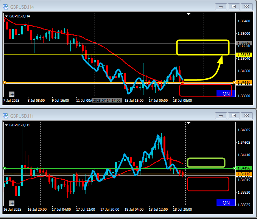Click the 8 Jul 08:00 time label
The width and height of the screenshot is (257, 219).
coord(36,100)
